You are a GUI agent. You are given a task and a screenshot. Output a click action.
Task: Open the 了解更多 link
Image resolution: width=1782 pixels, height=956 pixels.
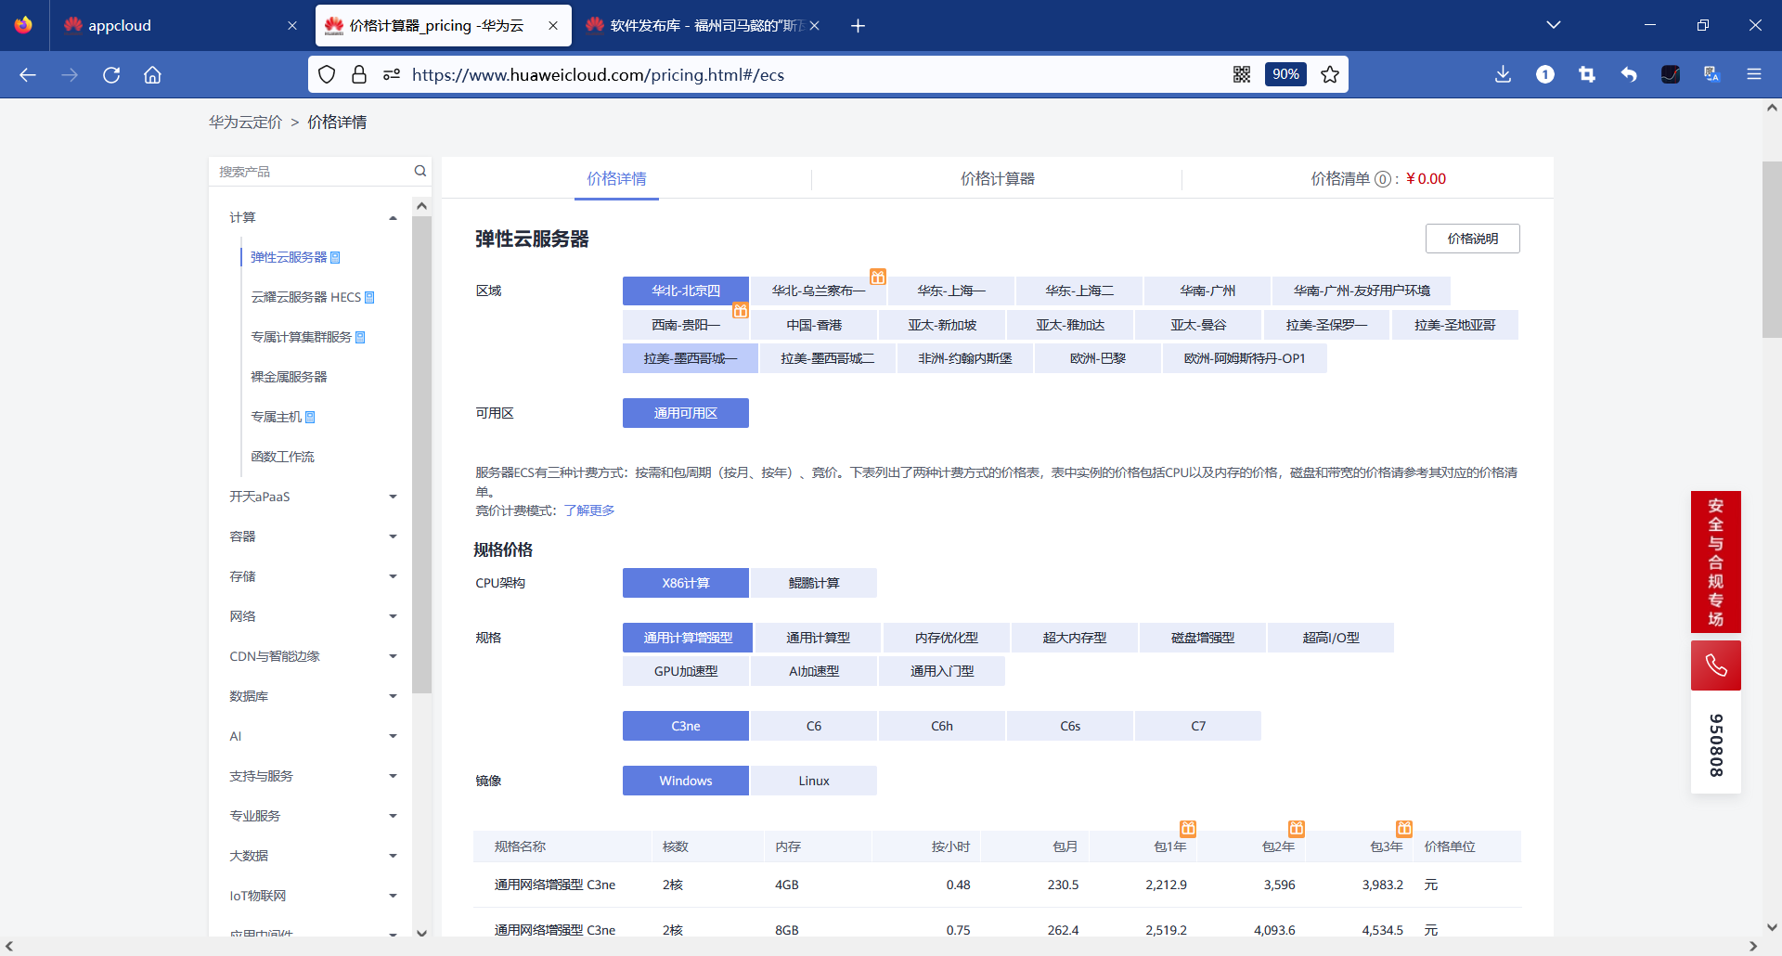coord(589,510)
